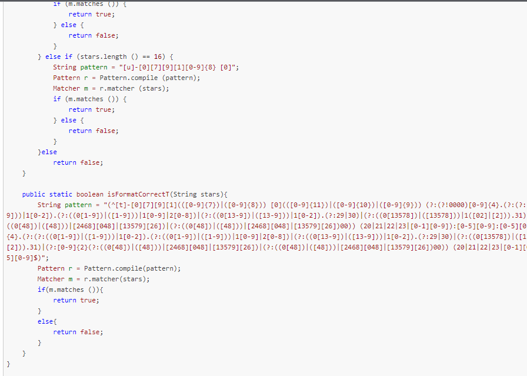Screen dimensions: 527x376
Task: Click the isFormatCorrectT method name
Action: (x=138, y=194)
